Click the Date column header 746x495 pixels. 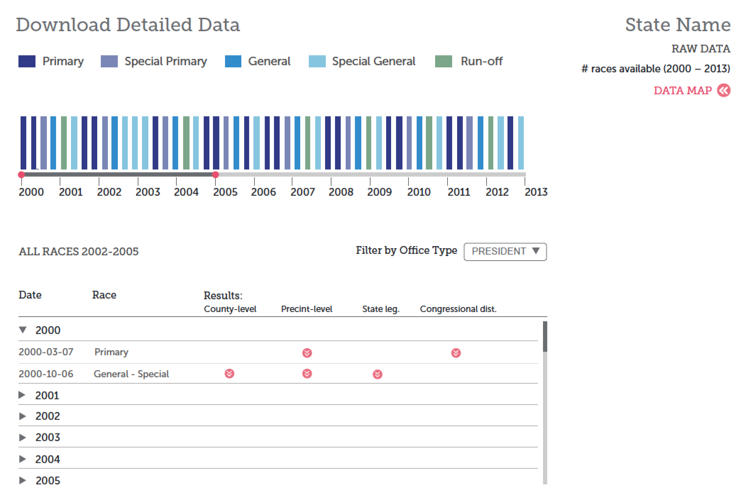click(30, 295)
